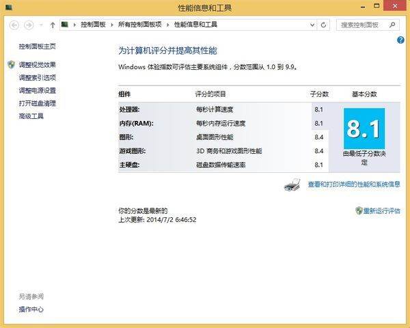Open 调整索引选项 from the sidebar
Image resolution: width=410 pixels, height=328 pixels.
click(38, 78)
